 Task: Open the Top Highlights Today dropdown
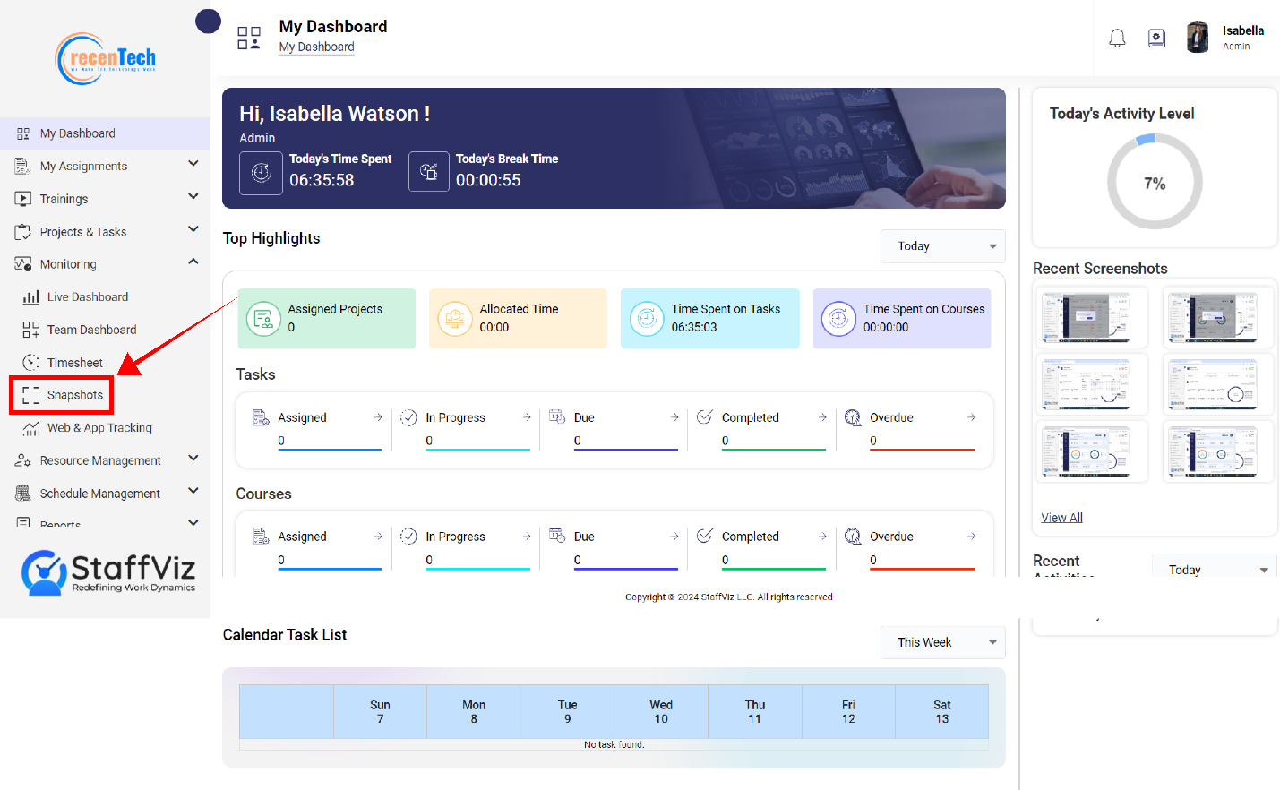point(943,246)
